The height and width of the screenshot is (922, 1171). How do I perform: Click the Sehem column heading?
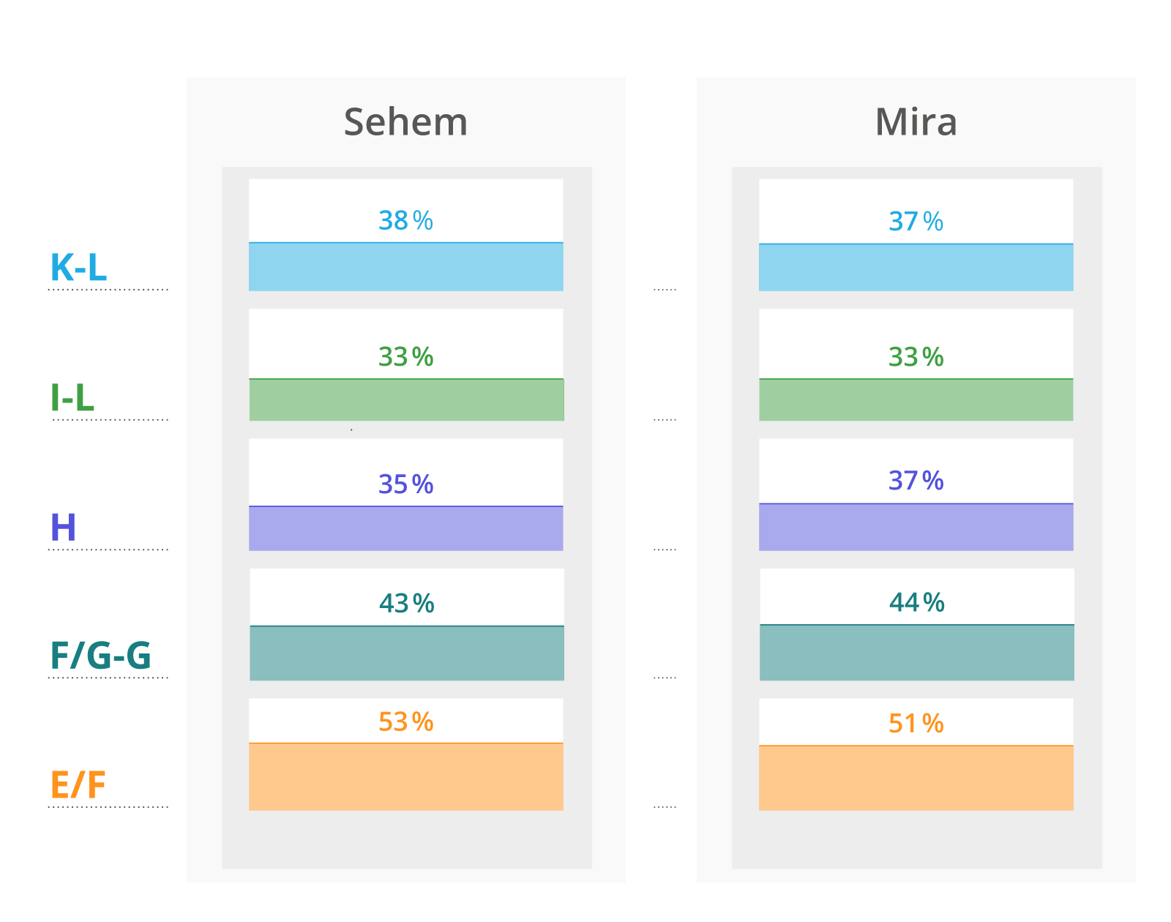pyautogui.click(x=405, y=122)
